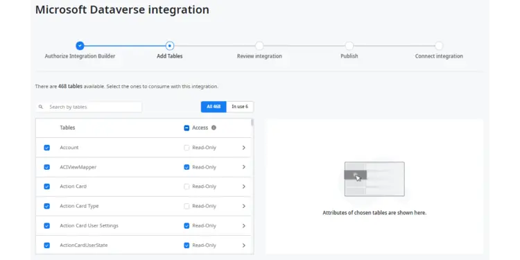Click the Review integration step circle

(x=259, y=46)
